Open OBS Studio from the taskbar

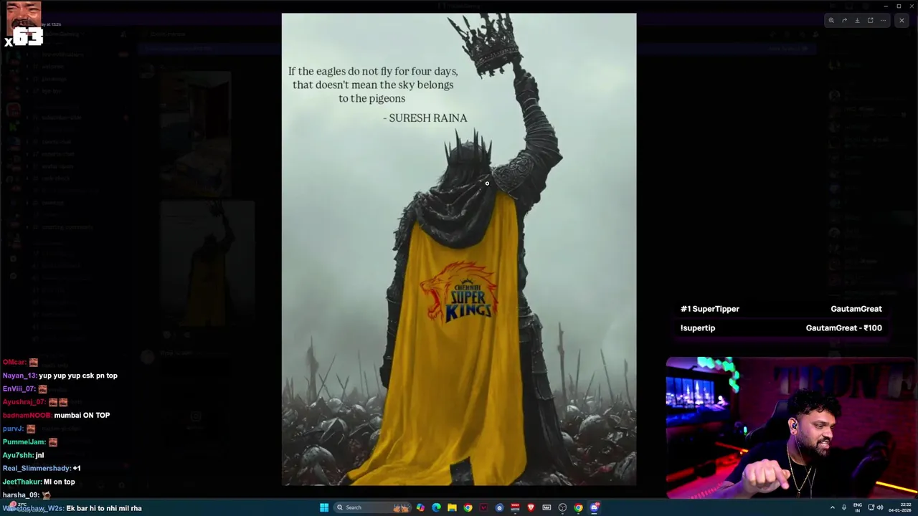pos(562,507)
